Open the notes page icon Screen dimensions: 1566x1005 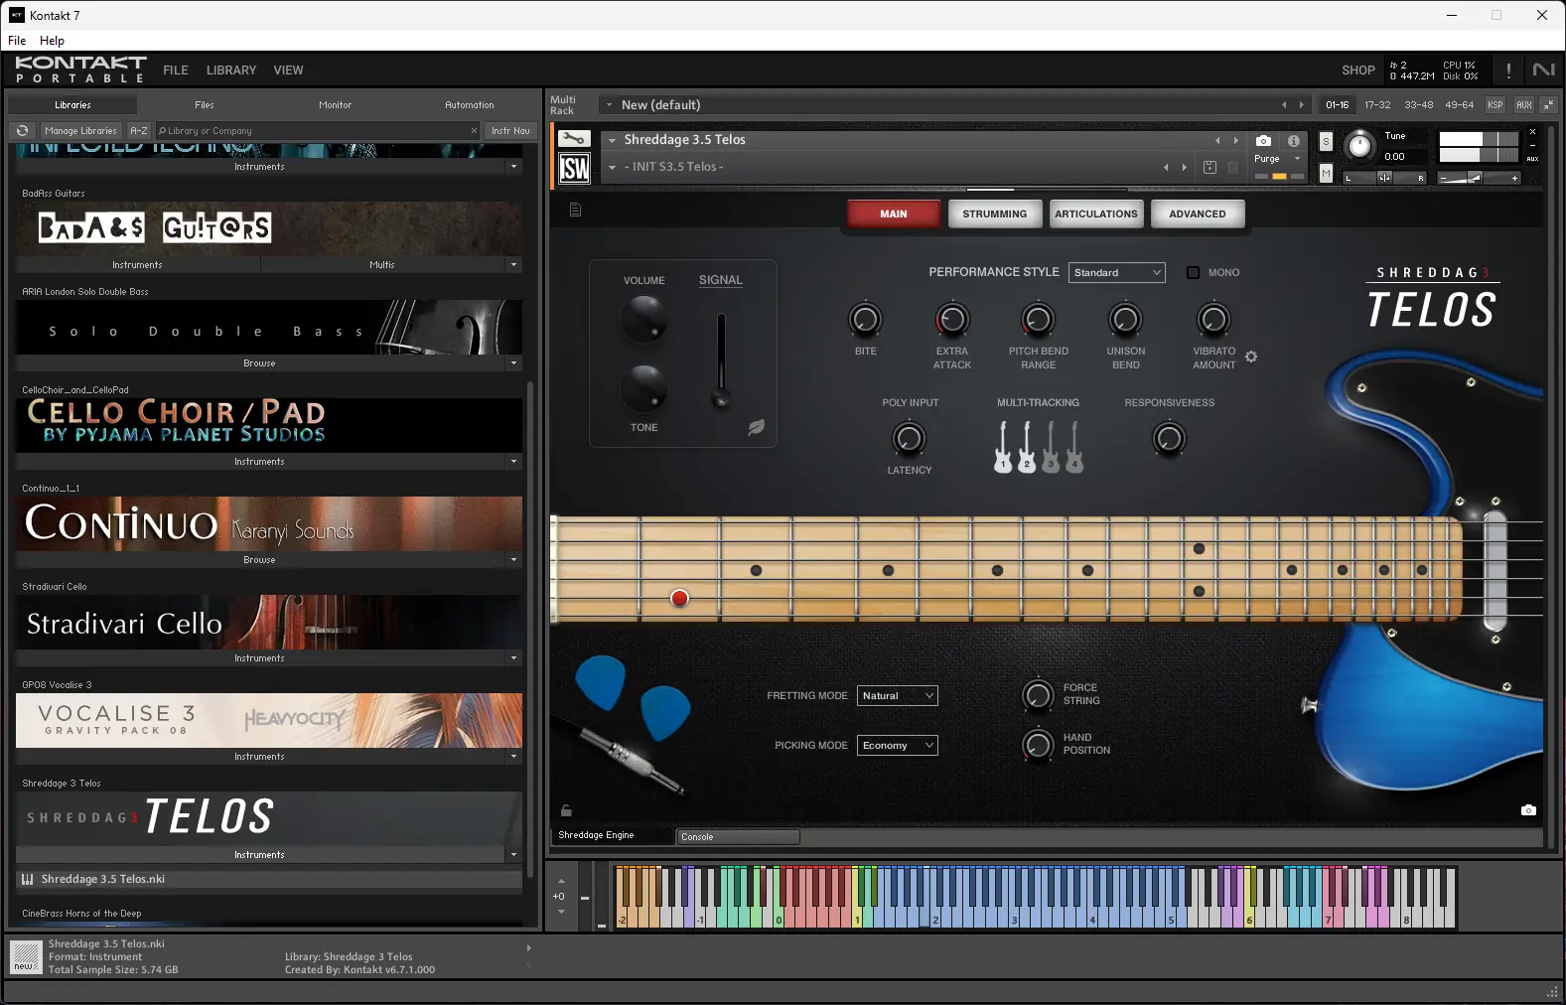point(575,210)
